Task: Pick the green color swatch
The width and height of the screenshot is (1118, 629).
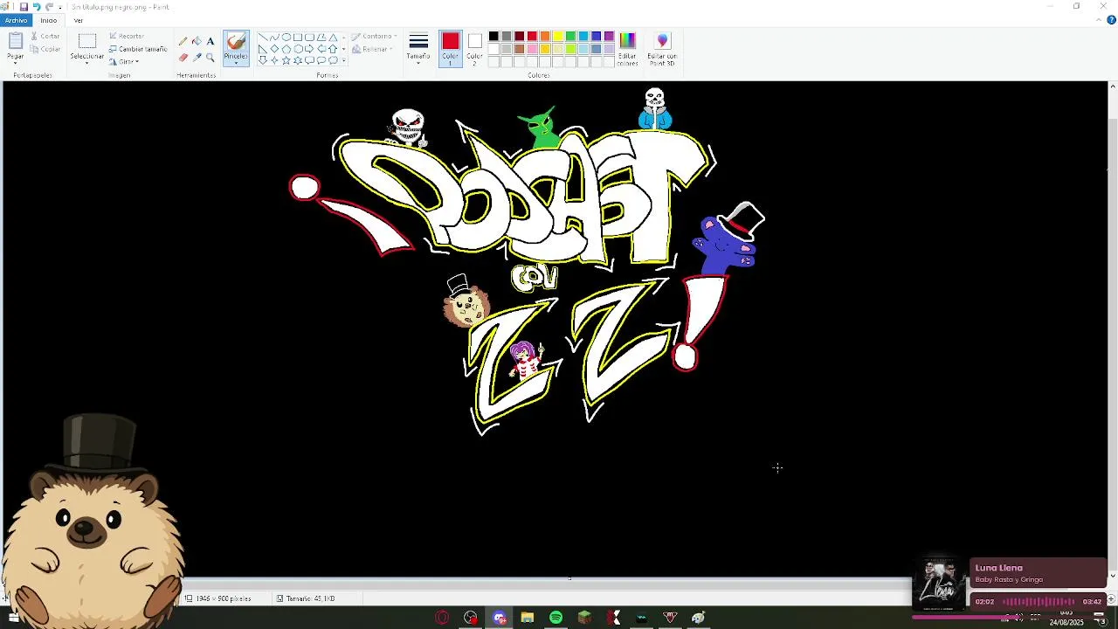Action: [570, 36]
